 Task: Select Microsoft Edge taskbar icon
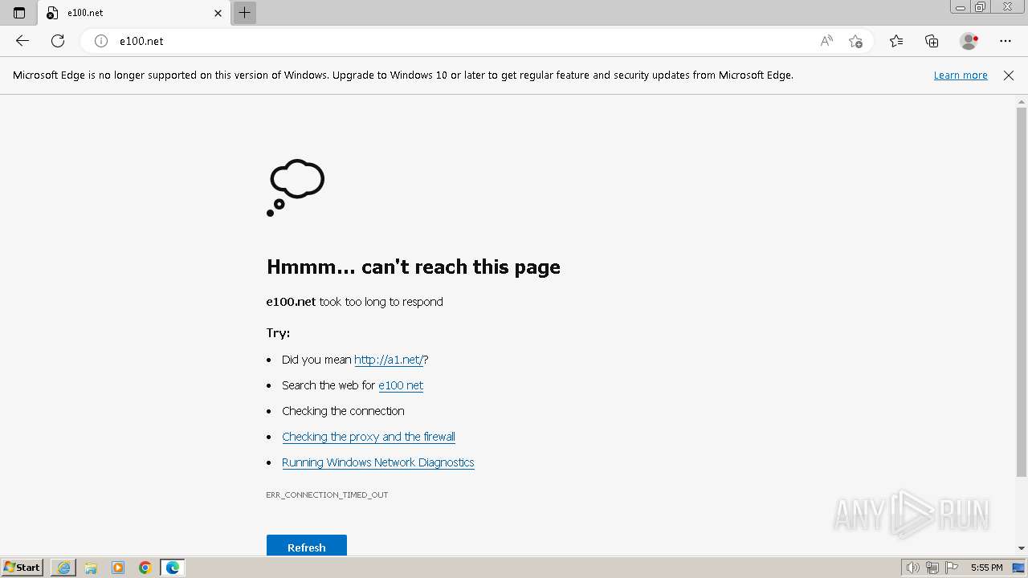(173, 568)
